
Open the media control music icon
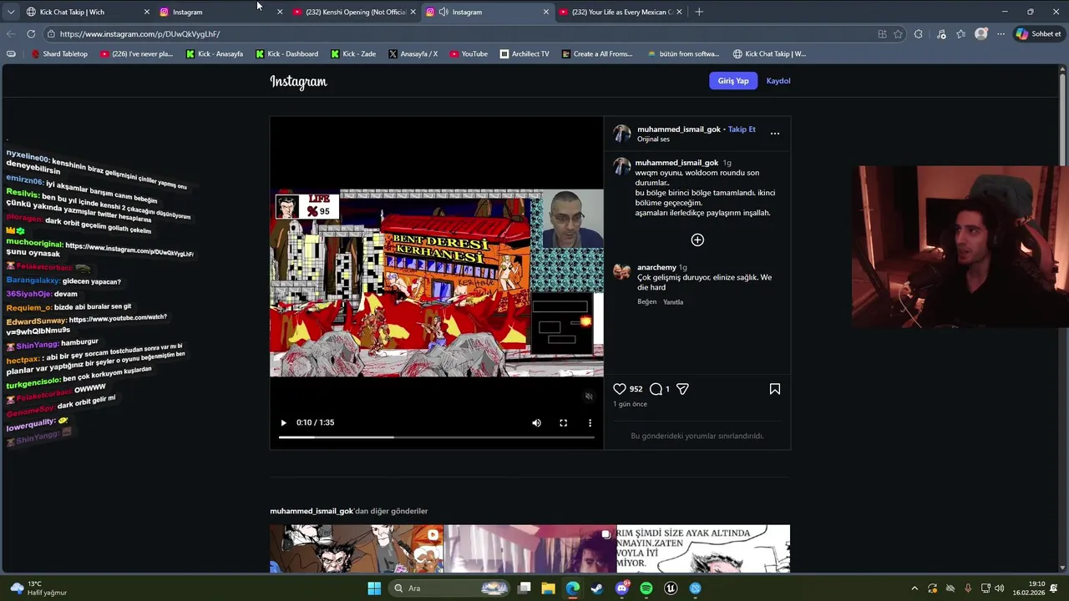click(x=941, y=34)
